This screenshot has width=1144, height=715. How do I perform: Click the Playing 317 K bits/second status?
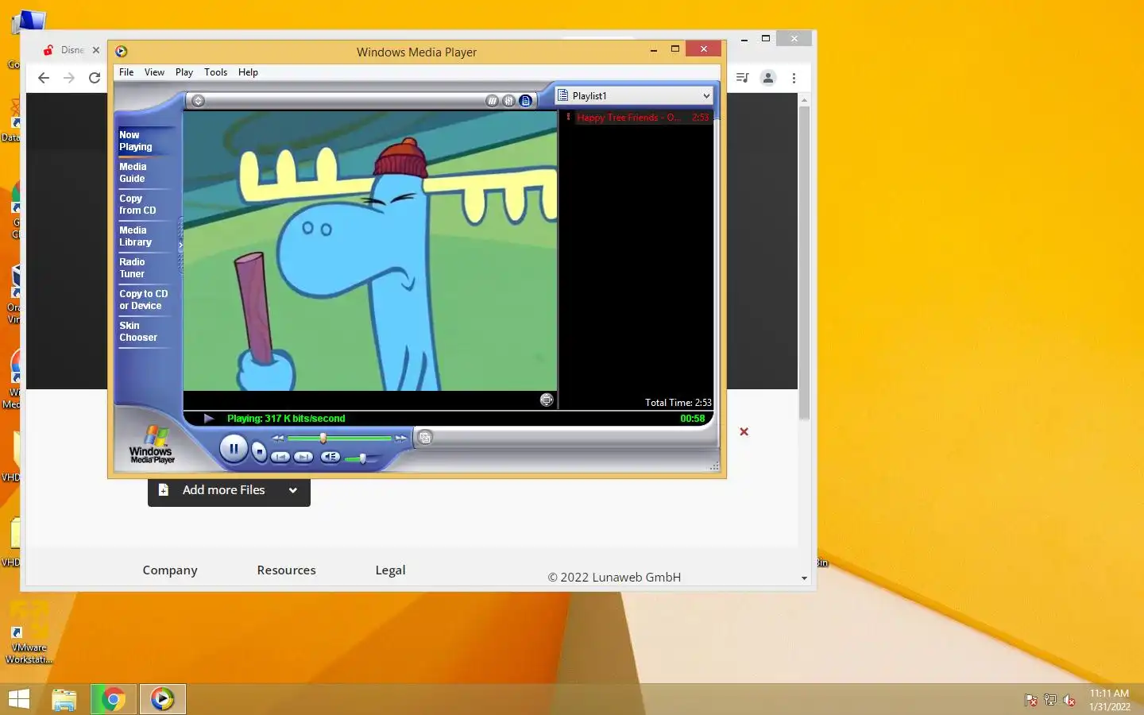(286, 419)
